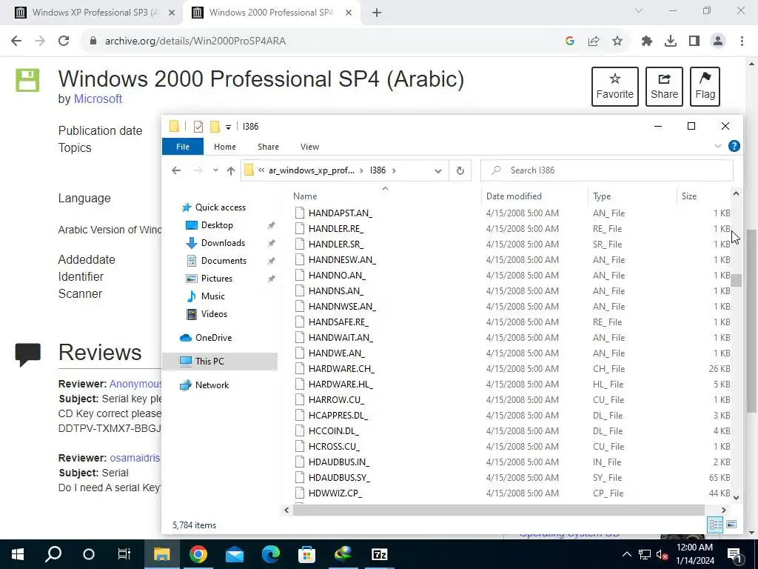Switch to details view in Explorer
Viewport: 758px width, 569px height.
tap(716, 525)
